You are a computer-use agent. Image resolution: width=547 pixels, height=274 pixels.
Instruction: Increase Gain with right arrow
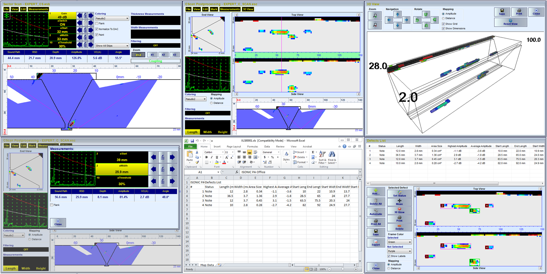[x=91, y=16]
